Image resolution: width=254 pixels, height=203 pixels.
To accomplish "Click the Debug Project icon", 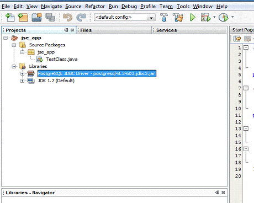I will (x=205, y=17).
